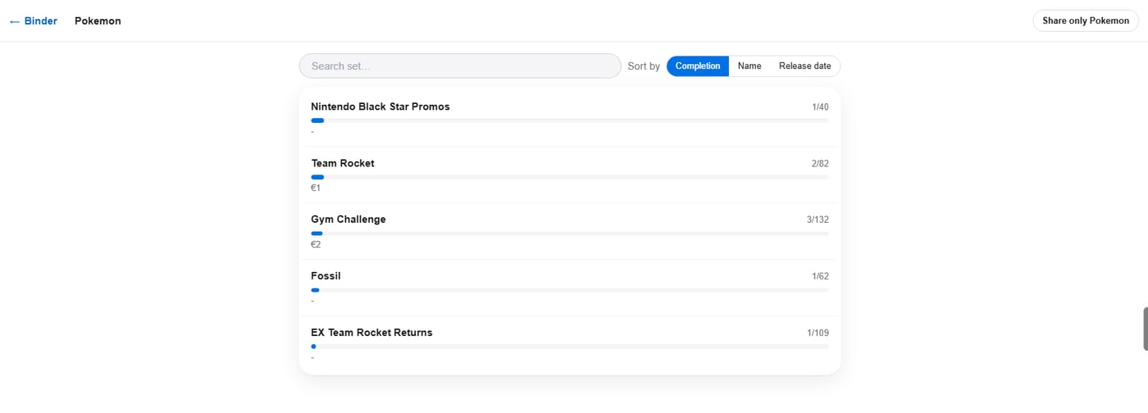
Task: Click the Gym Challenge progress bar
Action: coord(570,234)
